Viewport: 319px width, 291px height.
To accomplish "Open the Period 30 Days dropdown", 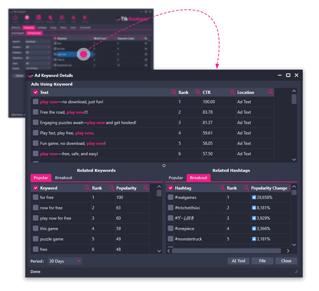I will pos(65,261).
